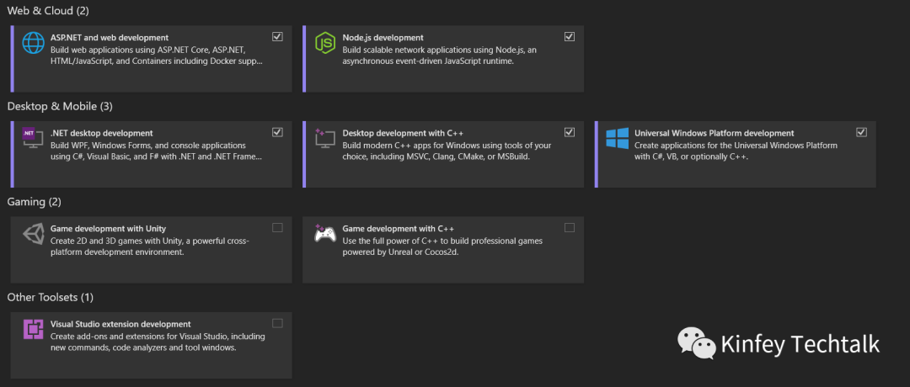Select Visual Studio extension development title
The image size is (910, 387).
[120, 325]
